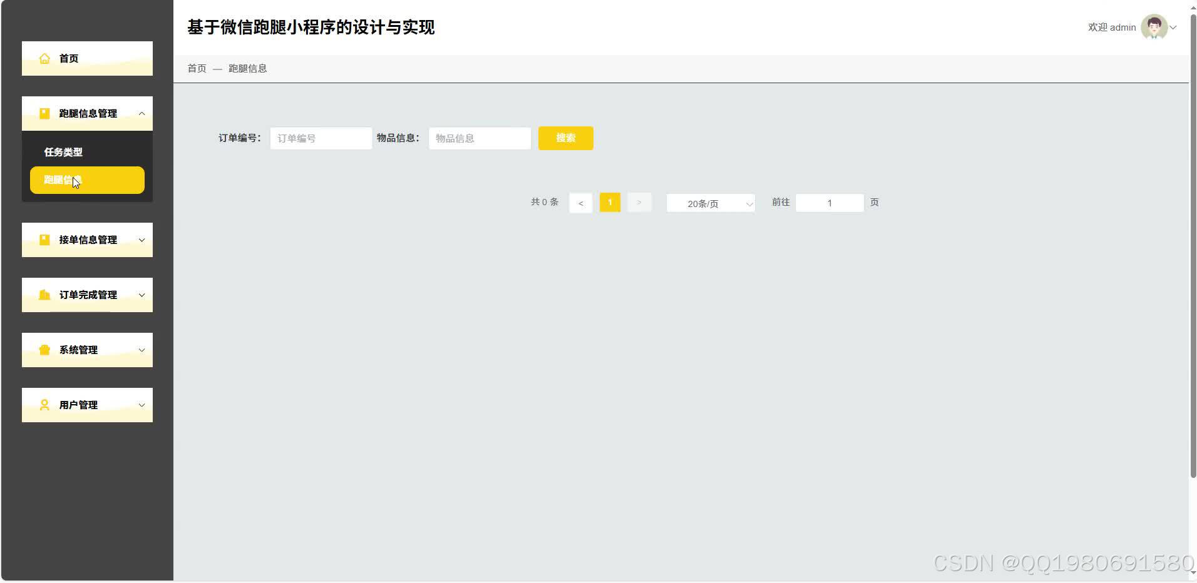The height and width of the screenshot is (583, 1197).
Task: Expand the 接单信息管理 section
Action: (x=141, y=240)
